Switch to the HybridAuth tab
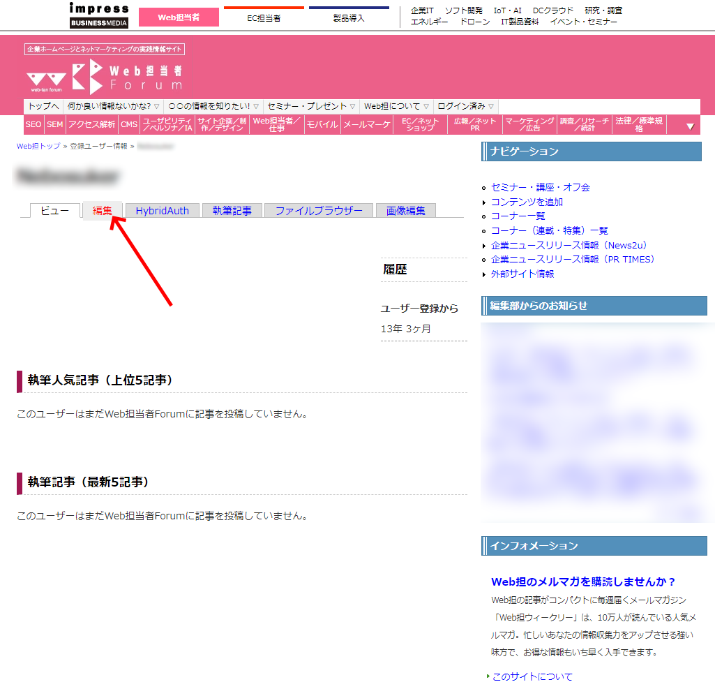Image resolution: width=715 pixels, height=682 pixels. (x=163, y=211)
